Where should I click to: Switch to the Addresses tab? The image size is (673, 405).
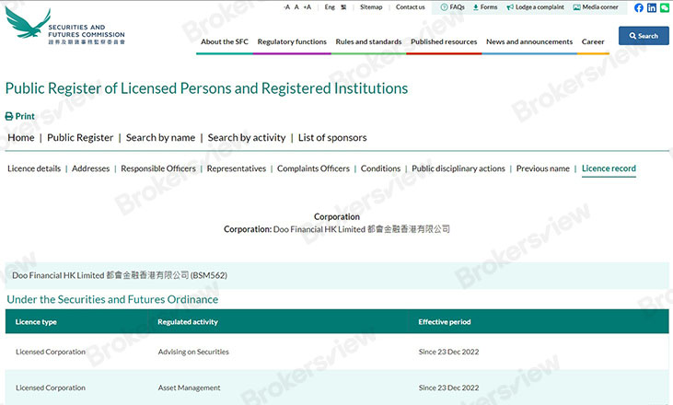tap(90, 168)
